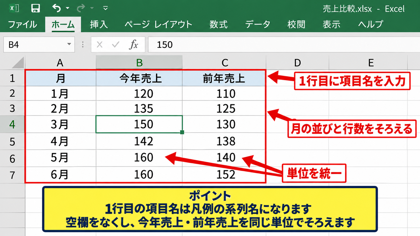The width and height of the screenshot is (420, 236).
Task: Click the fill handle of cell B4
Action: click(x=182, y=132)
